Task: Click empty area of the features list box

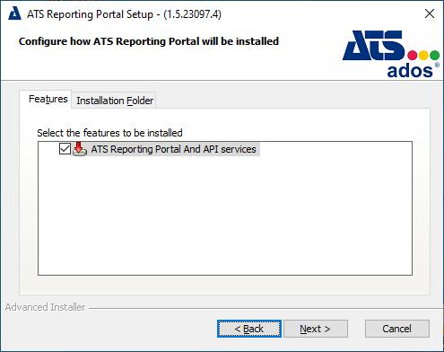Action: pos(225,216)
